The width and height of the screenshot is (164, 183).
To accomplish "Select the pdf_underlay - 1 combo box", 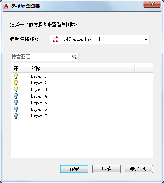I will [100, 39].
